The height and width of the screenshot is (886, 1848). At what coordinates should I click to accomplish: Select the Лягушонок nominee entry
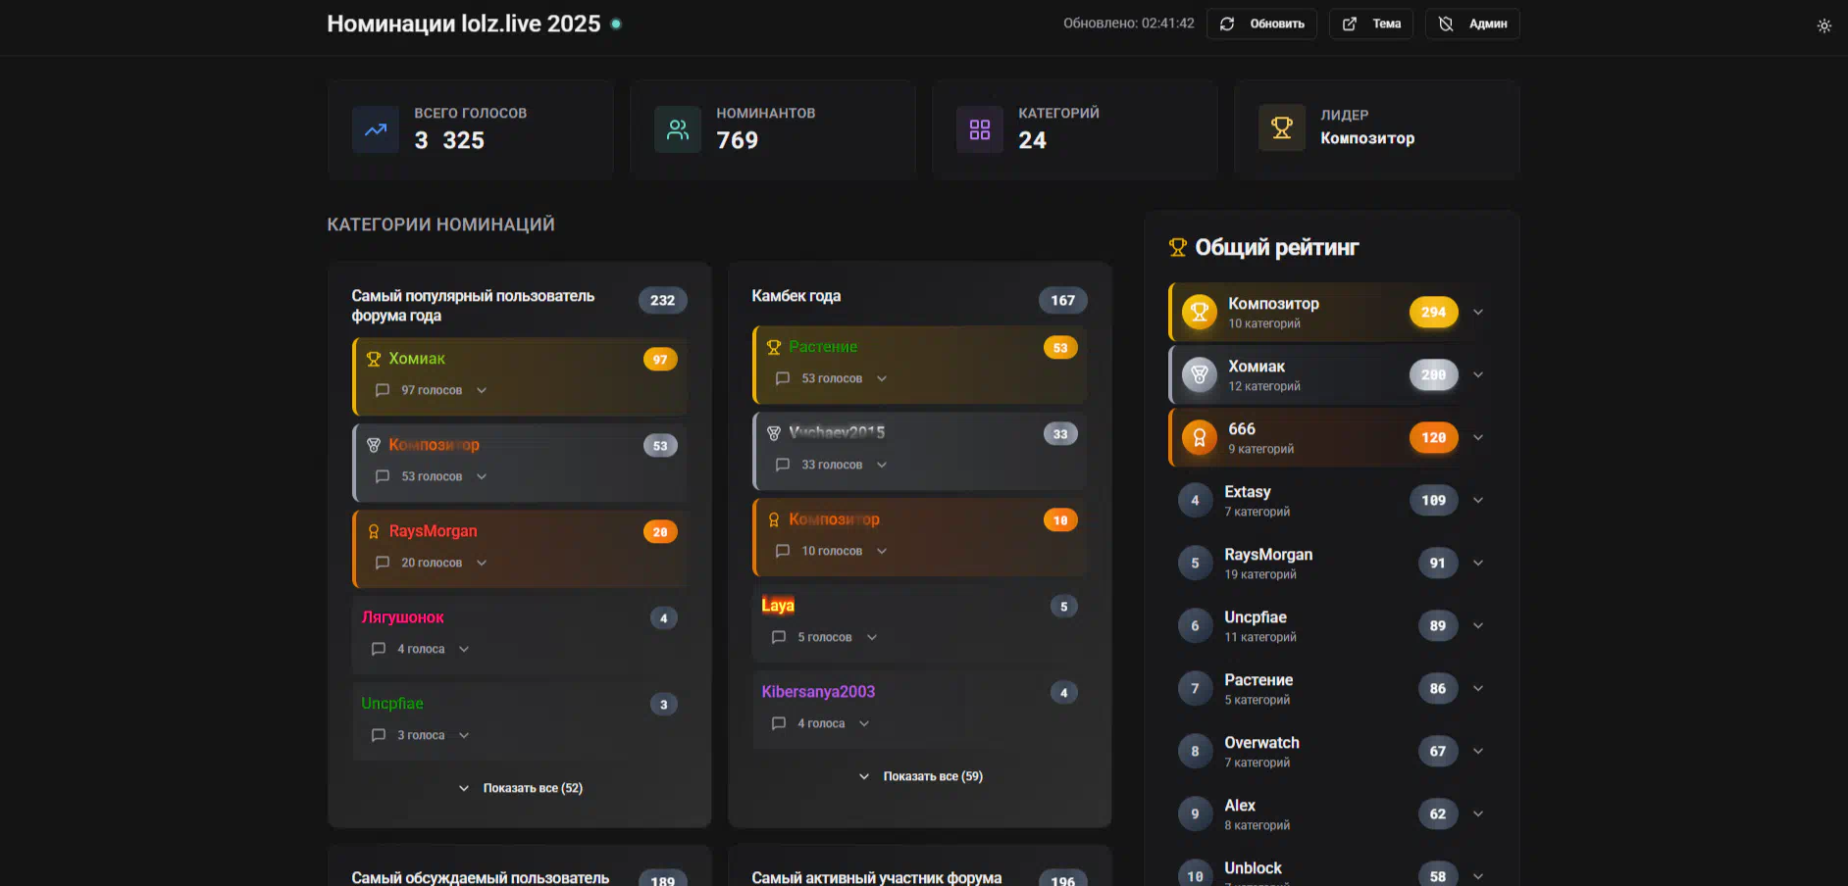[403, 617]
